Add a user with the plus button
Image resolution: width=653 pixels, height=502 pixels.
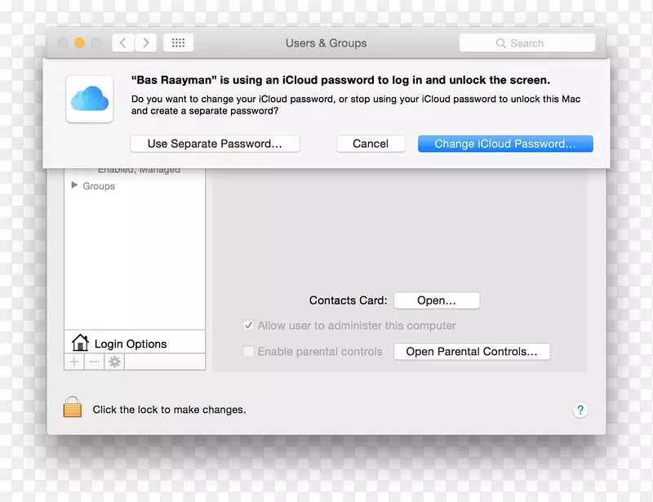(x=74, y=362)
